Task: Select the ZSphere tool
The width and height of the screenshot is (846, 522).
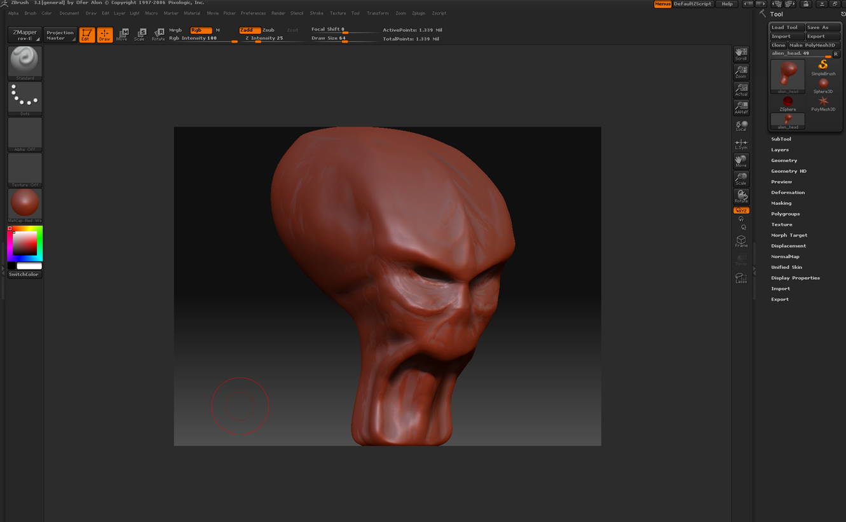Action: pyautogui.click(x=787, y=102)
